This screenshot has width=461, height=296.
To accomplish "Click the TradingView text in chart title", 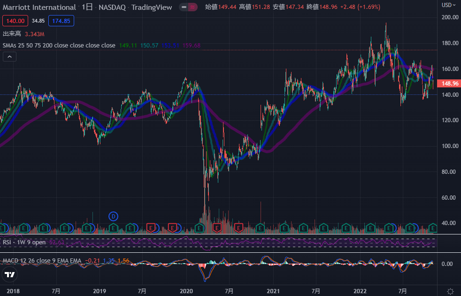I will pyautogui.click(x=152, y=8).
